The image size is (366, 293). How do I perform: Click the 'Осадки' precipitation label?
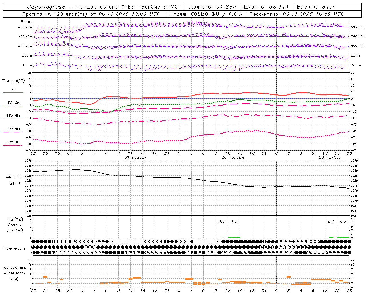15,225
